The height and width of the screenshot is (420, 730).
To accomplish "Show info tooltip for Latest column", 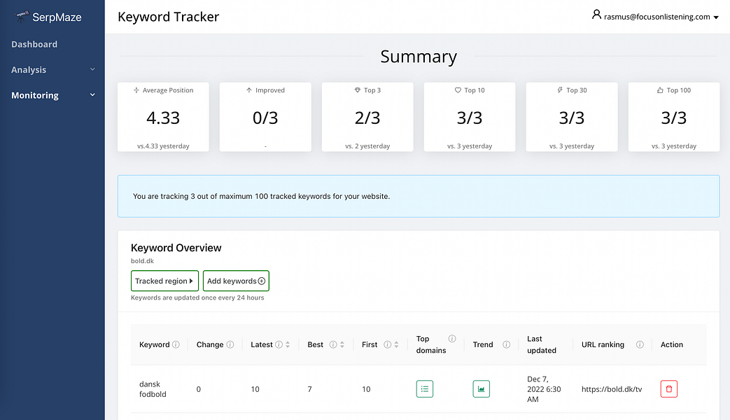I will click(279, 344).
